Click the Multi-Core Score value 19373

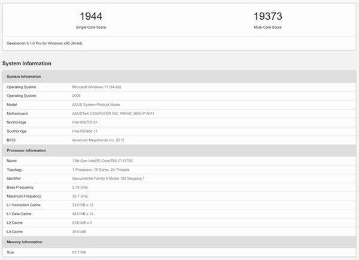(267, 16)
